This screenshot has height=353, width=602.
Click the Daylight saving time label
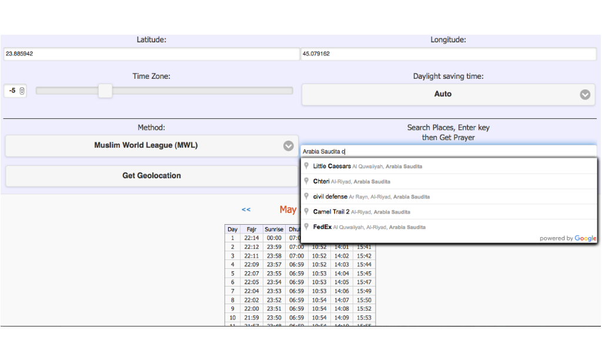coord(448,76)
